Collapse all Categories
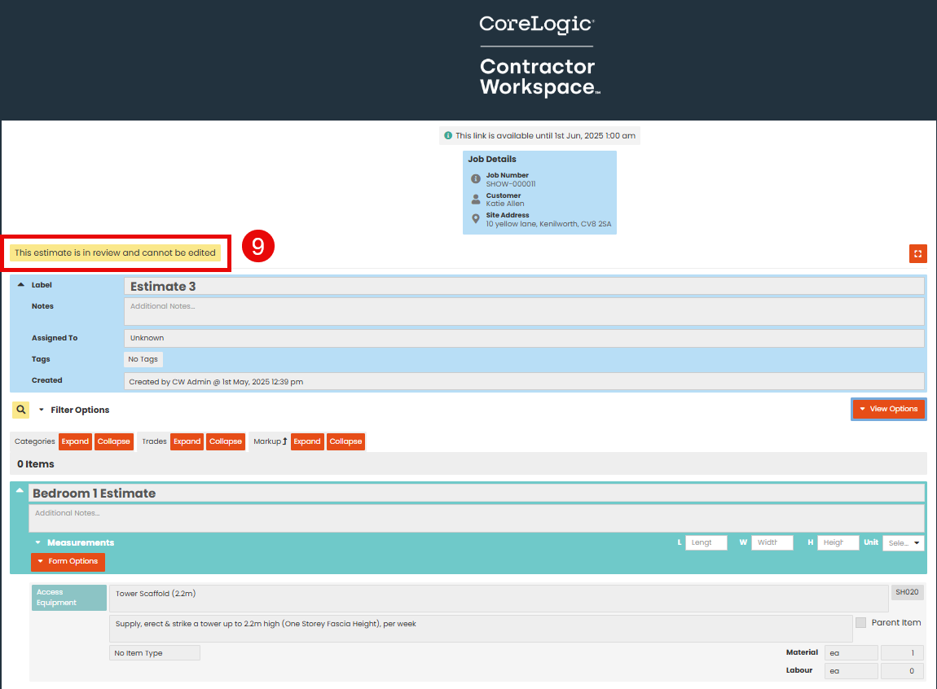 [113, 441]
